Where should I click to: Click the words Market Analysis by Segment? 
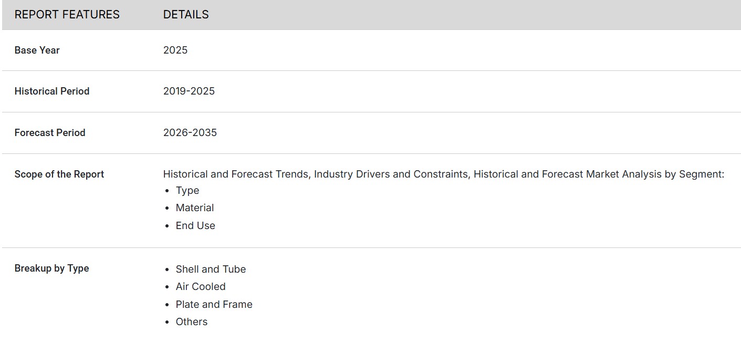point(655,174)
